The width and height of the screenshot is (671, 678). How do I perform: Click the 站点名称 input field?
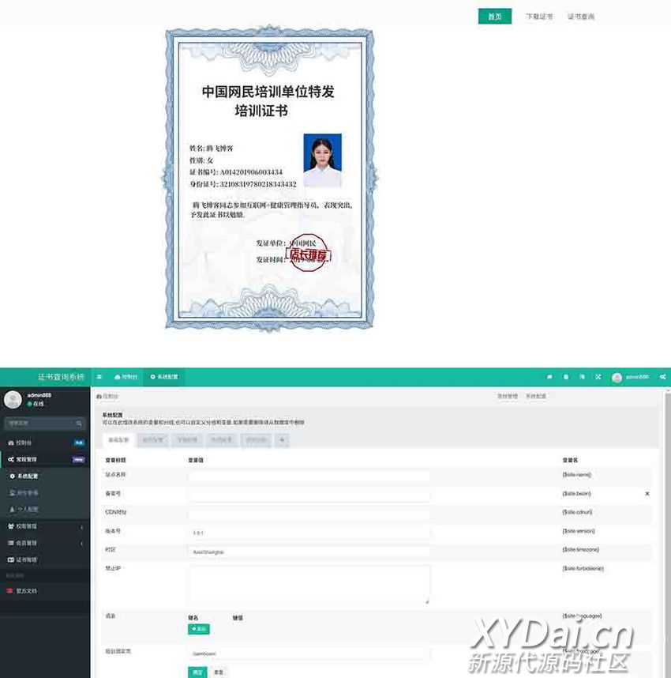(x=309, y=476)
